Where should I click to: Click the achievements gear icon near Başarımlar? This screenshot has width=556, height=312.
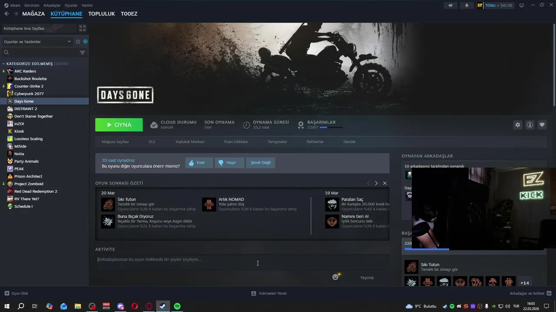click(x=301, y=125)
